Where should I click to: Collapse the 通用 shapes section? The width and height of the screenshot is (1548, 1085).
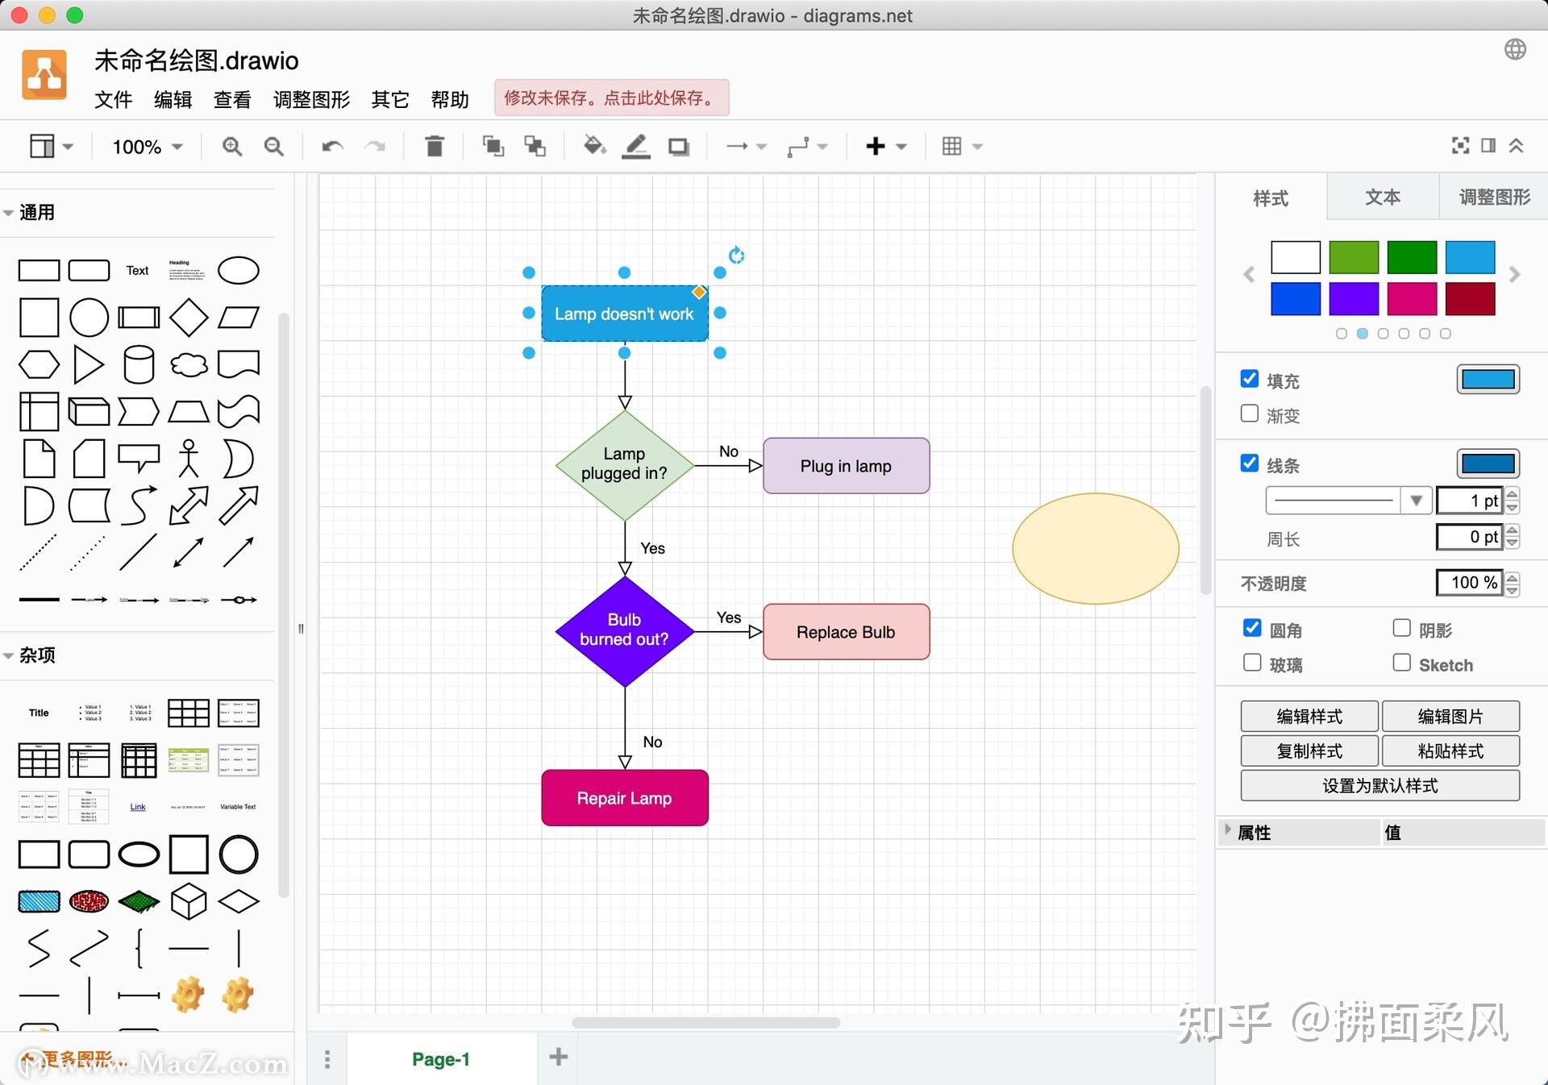pyautogui.click(x=30, y=213)
